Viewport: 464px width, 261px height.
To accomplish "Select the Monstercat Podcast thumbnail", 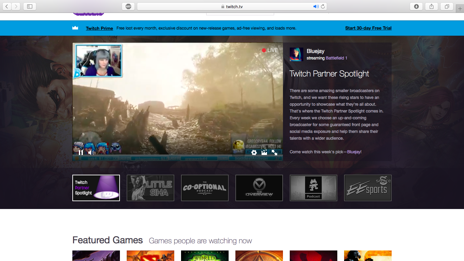I will (x=314, y=188).
